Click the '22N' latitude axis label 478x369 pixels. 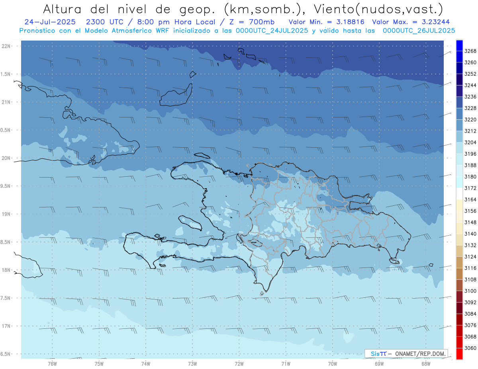click(7, 46)
